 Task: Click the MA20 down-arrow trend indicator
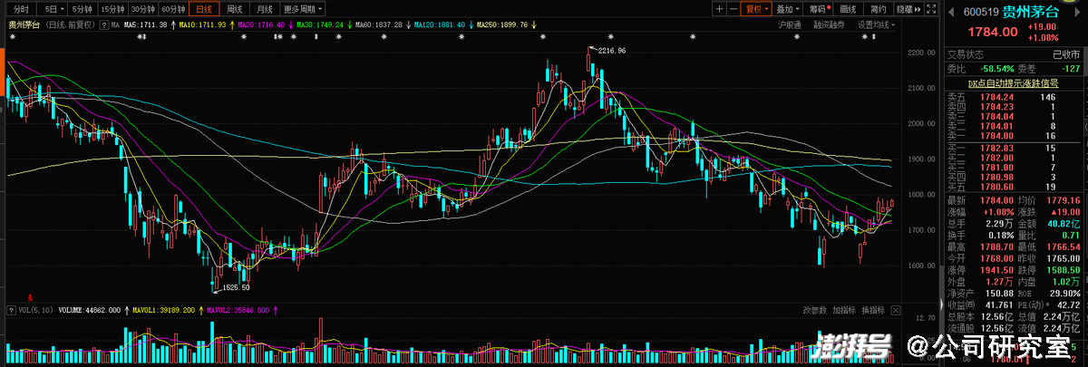point(291,24)
